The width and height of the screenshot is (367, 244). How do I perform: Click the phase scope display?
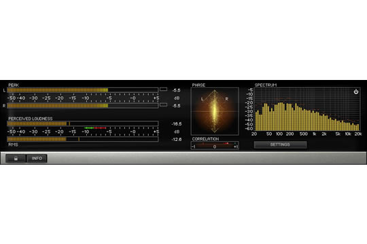pyautogui.click(x=215, y=111)
